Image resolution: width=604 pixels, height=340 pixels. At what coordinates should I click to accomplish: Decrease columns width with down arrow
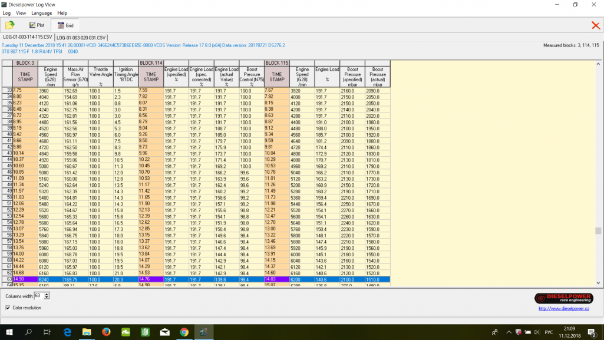(x=47, y=298)
